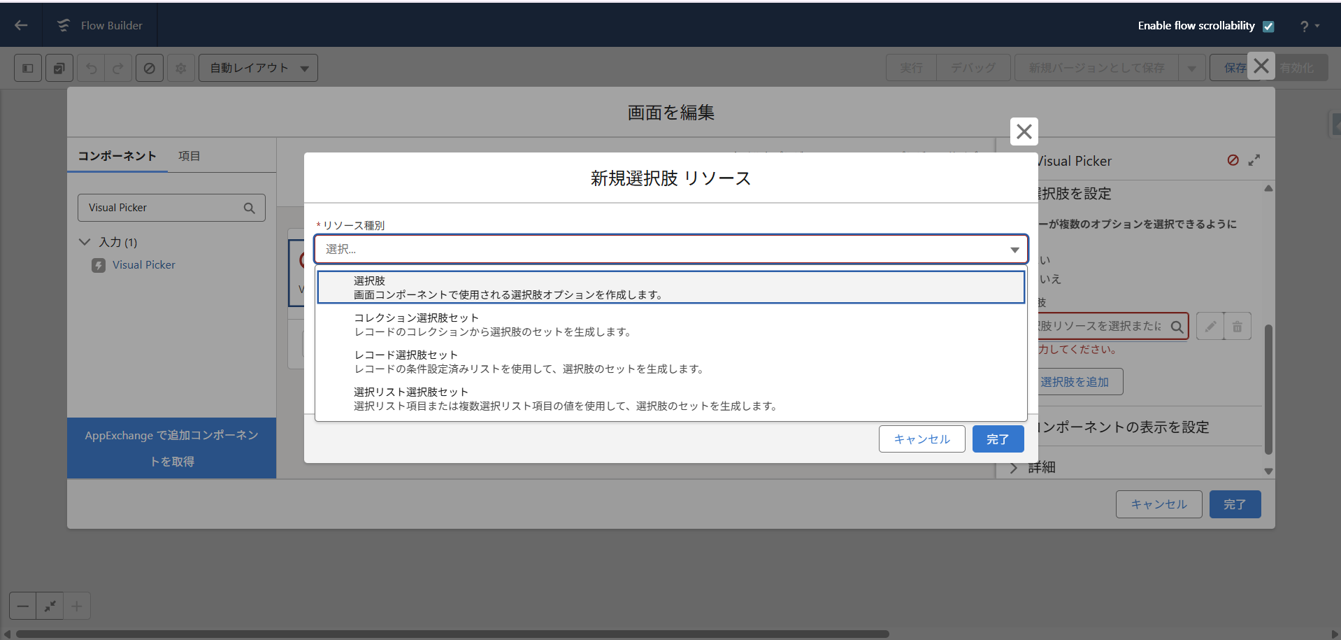
Task: Select the 選択肢 resource type option
Action: point(670,287)
